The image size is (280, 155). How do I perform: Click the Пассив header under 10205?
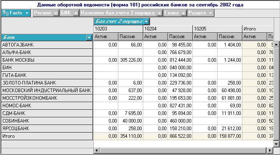[230, 36]
